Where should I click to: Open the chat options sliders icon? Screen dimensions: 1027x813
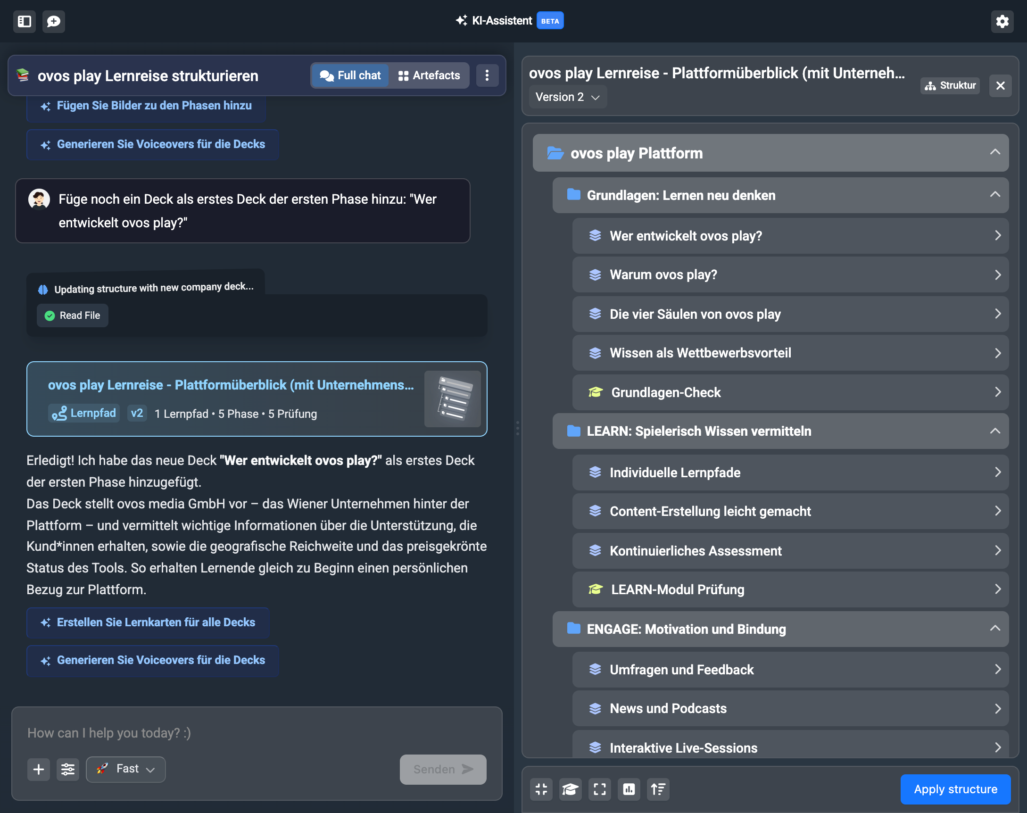[x=67, y=769]
